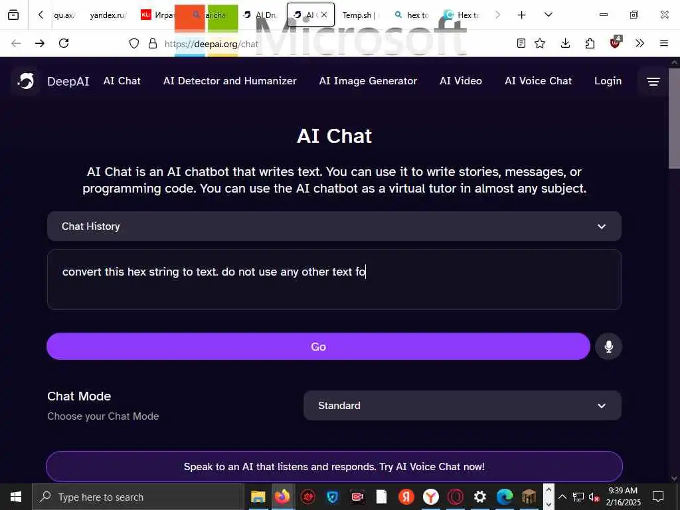Click the DeepAI brand name text
The height and width of the screenshot is (510, 680).
(x=68, y=81)
